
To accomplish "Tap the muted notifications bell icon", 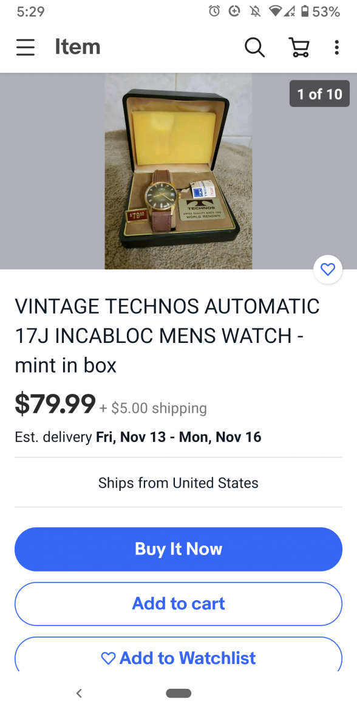I will (x=255, y=12).
